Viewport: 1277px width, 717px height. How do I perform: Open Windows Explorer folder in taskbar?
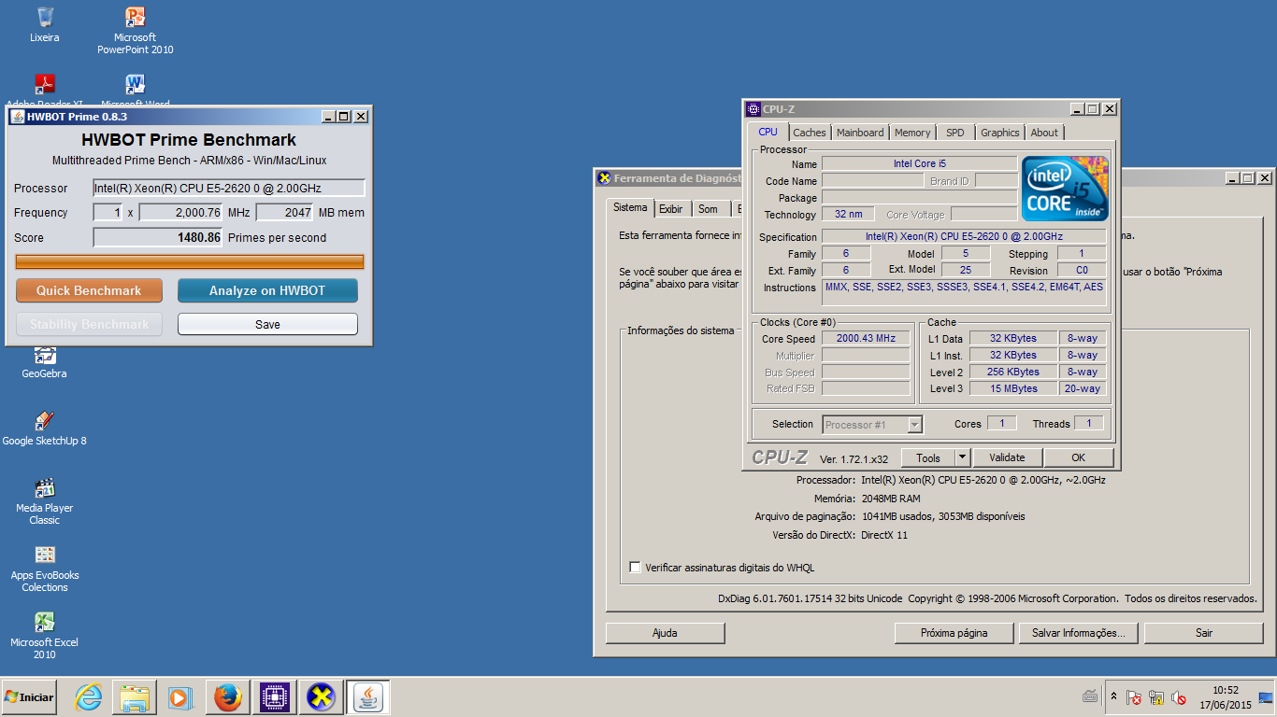click(135, 697)
